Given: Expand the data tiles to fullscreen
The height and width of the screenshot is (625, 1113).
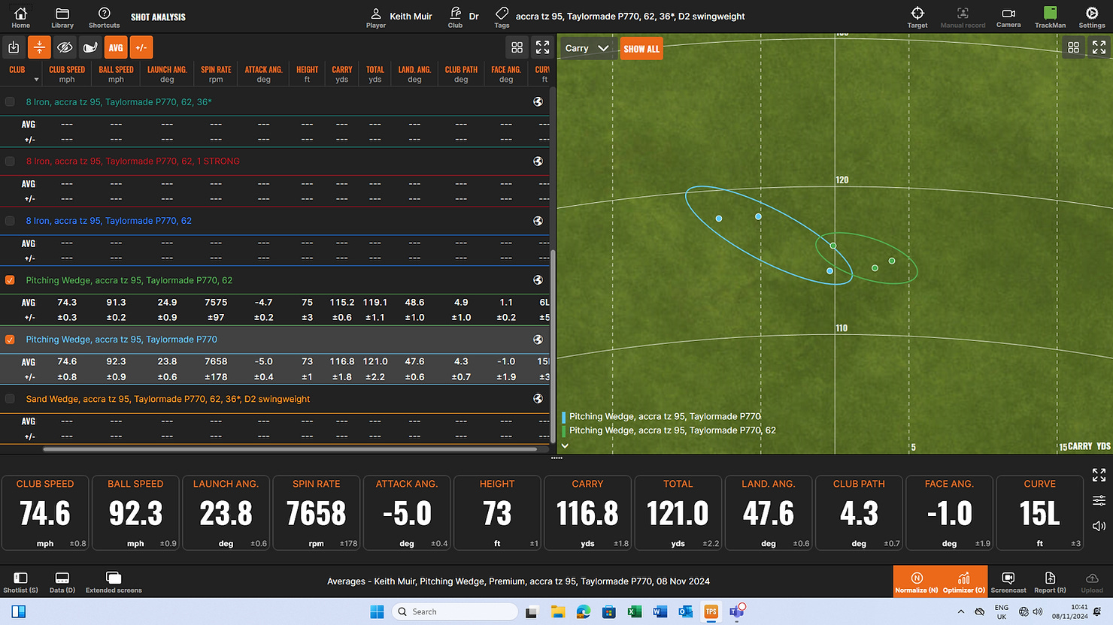Looking at the screenshot, I should click(x=1099, y=475).
